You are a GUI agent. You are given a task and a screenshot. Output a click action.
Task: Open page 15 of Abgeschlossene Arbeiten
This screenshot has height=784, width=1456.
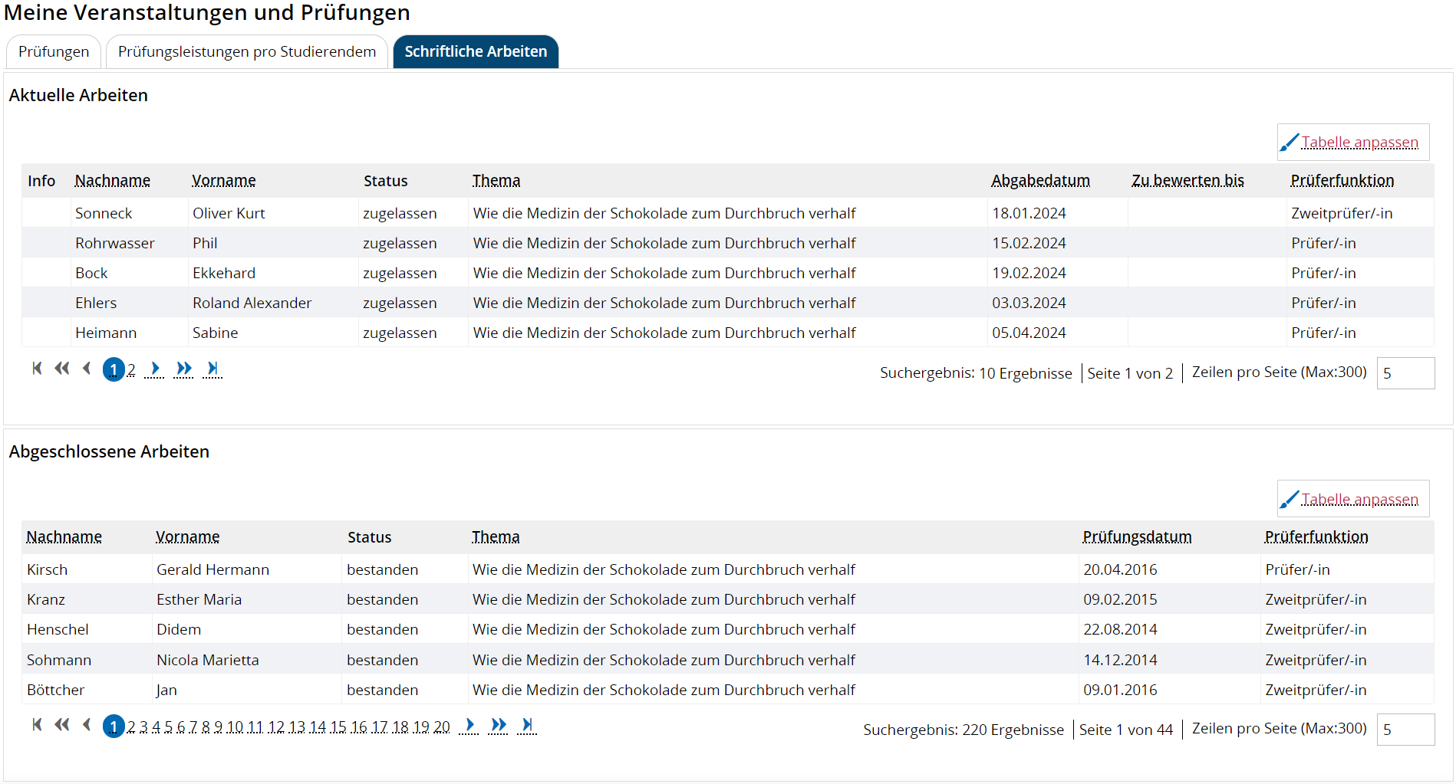338,727
